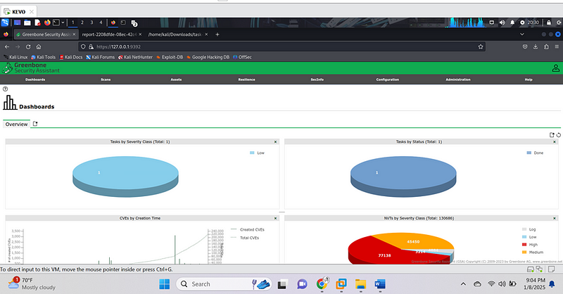Click the Windows taskbar Search box
This screenshot has width=563, height=294.
tap(223, 284)
